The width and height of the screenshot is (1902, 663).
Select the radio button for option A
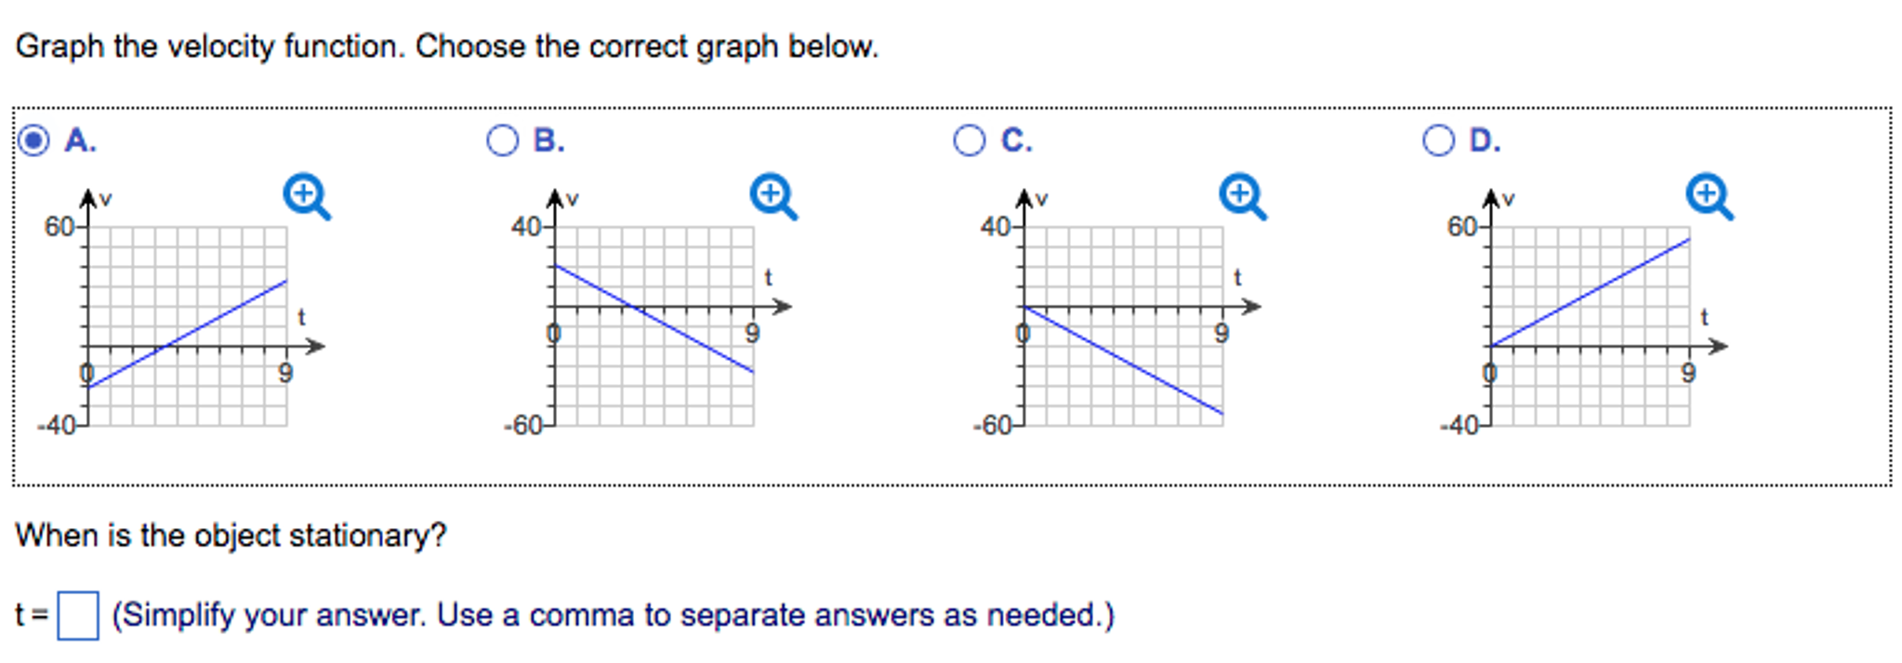33,141
